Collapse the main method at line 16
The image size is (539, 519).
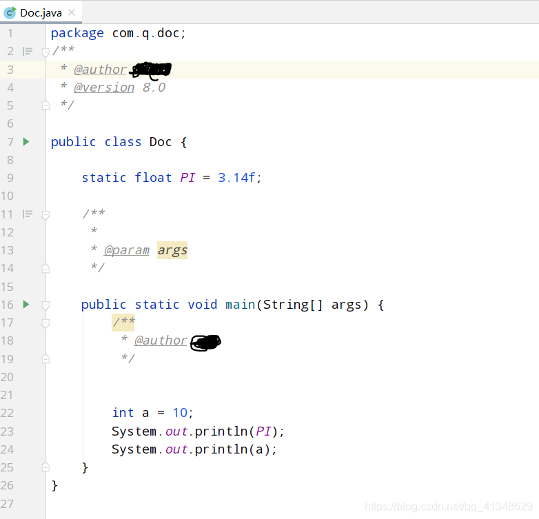[x=45, y=305]
